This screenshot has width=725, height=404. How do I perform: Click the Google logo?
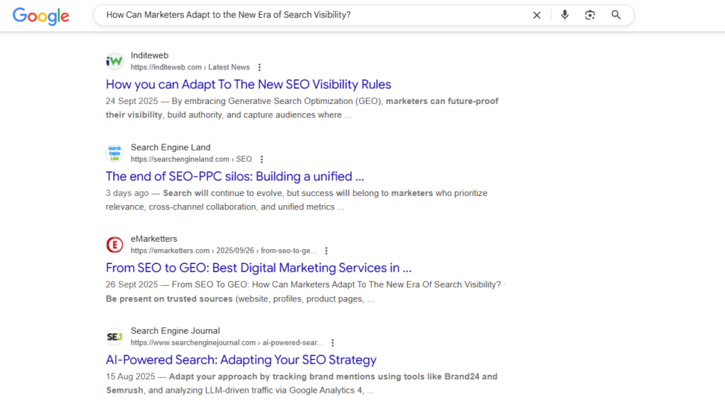click(x=41, y=16)
